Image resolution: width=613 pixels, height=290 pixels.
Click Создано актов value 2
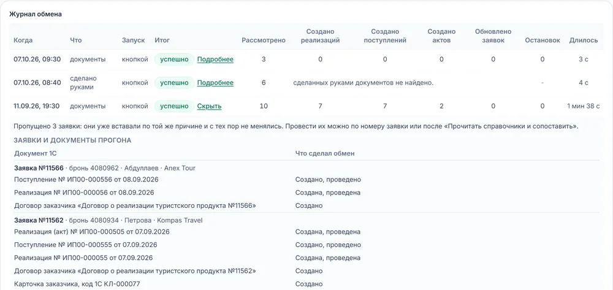pyautogui.click(x=441, y=106)
